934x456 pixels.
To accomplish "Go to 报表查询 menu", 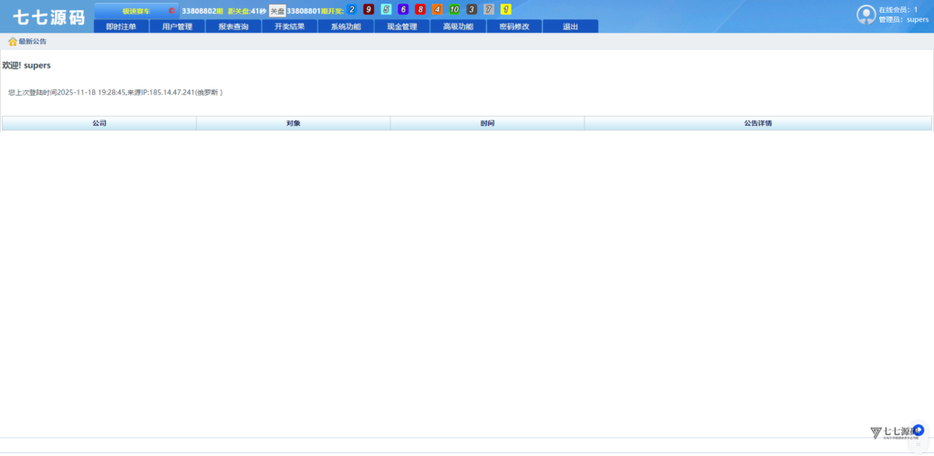I will coord(233,26).
